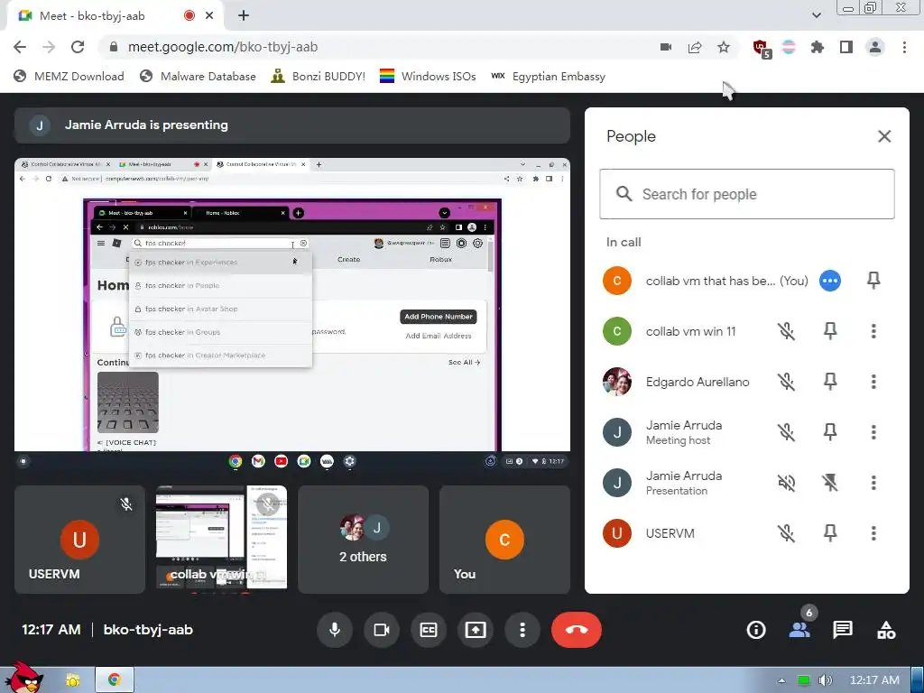Screen dimensions: 924x693
Task: Click the Jamie Arruda is presenting banner
Action: [292, 125]
